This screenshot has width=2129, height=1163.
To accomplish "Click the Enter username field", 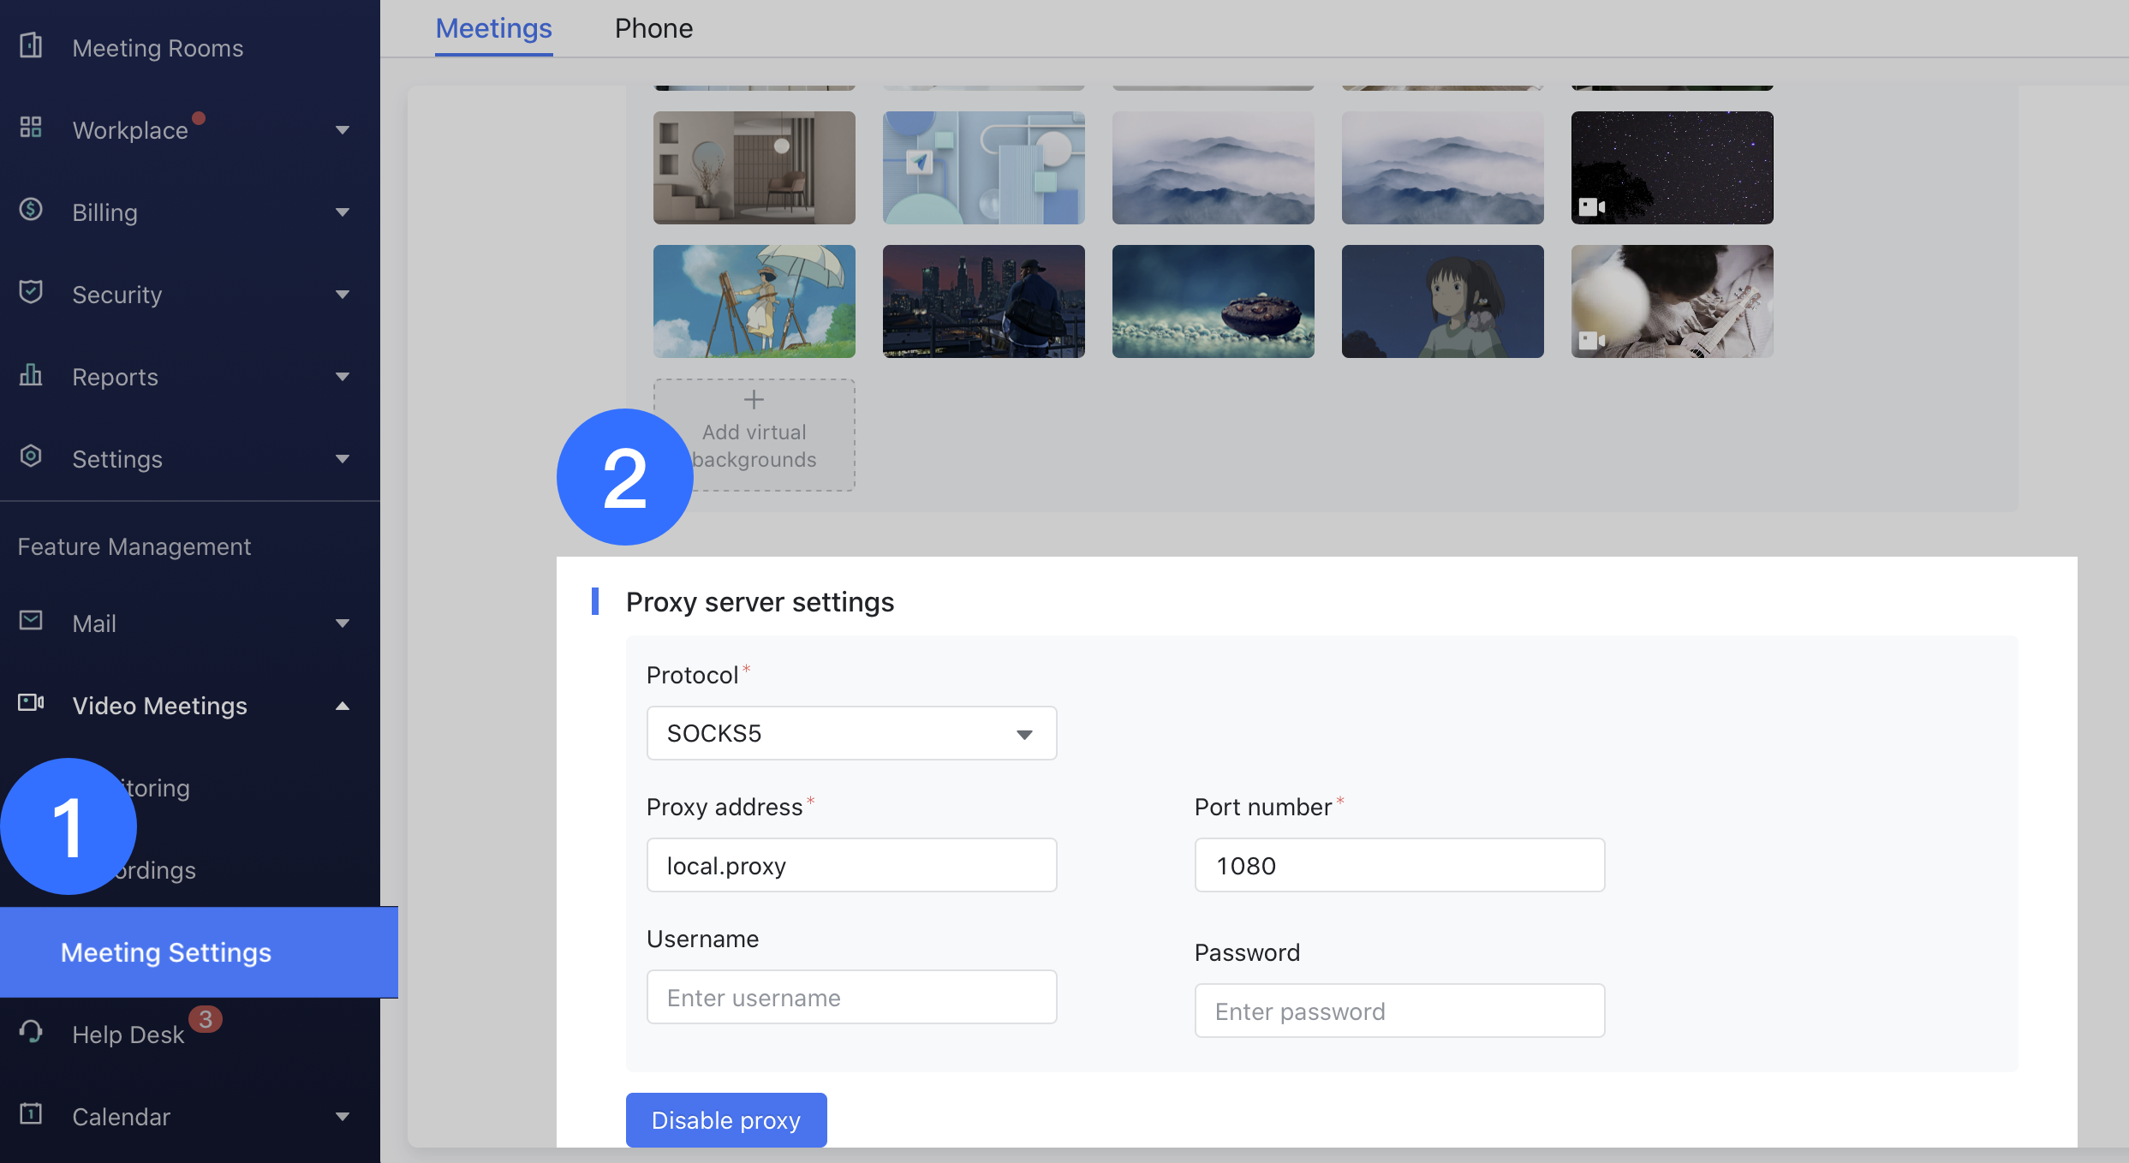I will click(851, 996).
